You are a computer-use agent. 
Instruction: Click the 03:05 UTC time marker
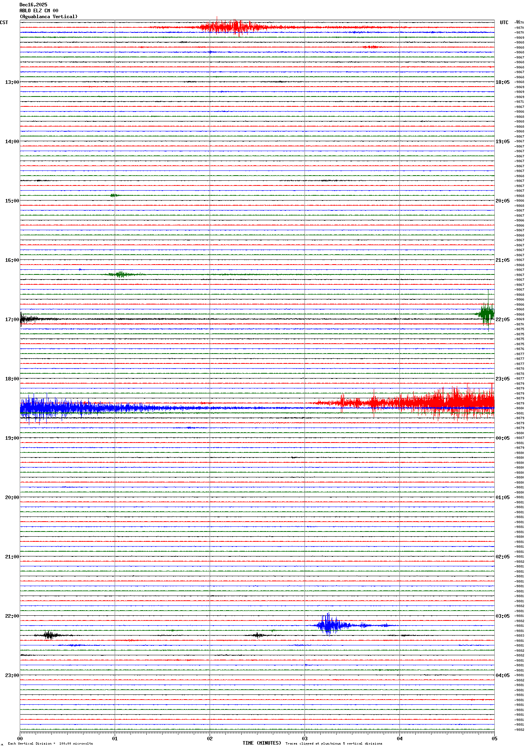pyautogui.click(x=502, y=616)
